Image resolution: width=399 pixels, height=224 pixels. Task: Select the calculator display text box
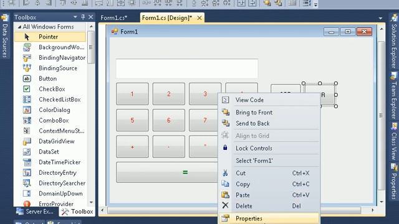pyautogui.click(x=187, y=68)
